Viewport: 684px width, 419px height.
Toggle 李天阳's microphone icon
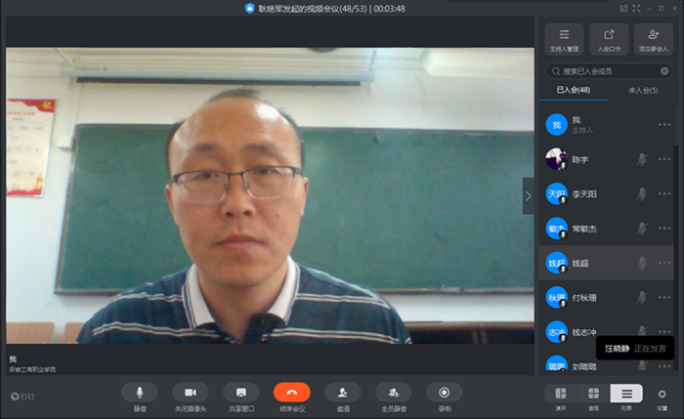pyautogui.click(x=642, y=194)
